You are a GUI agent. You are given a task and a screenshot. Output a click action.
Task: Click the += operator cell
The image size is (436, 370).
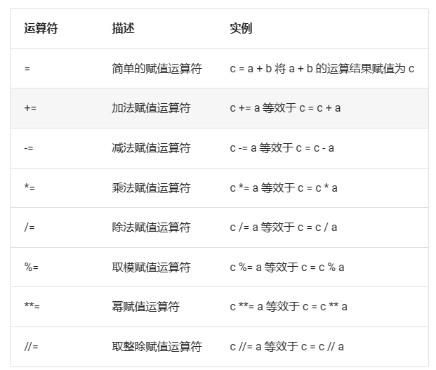[x=30, y=109]
